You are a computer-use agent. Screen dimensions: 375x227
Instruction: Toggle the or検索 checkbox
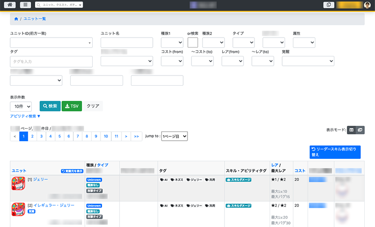point(192,42)
